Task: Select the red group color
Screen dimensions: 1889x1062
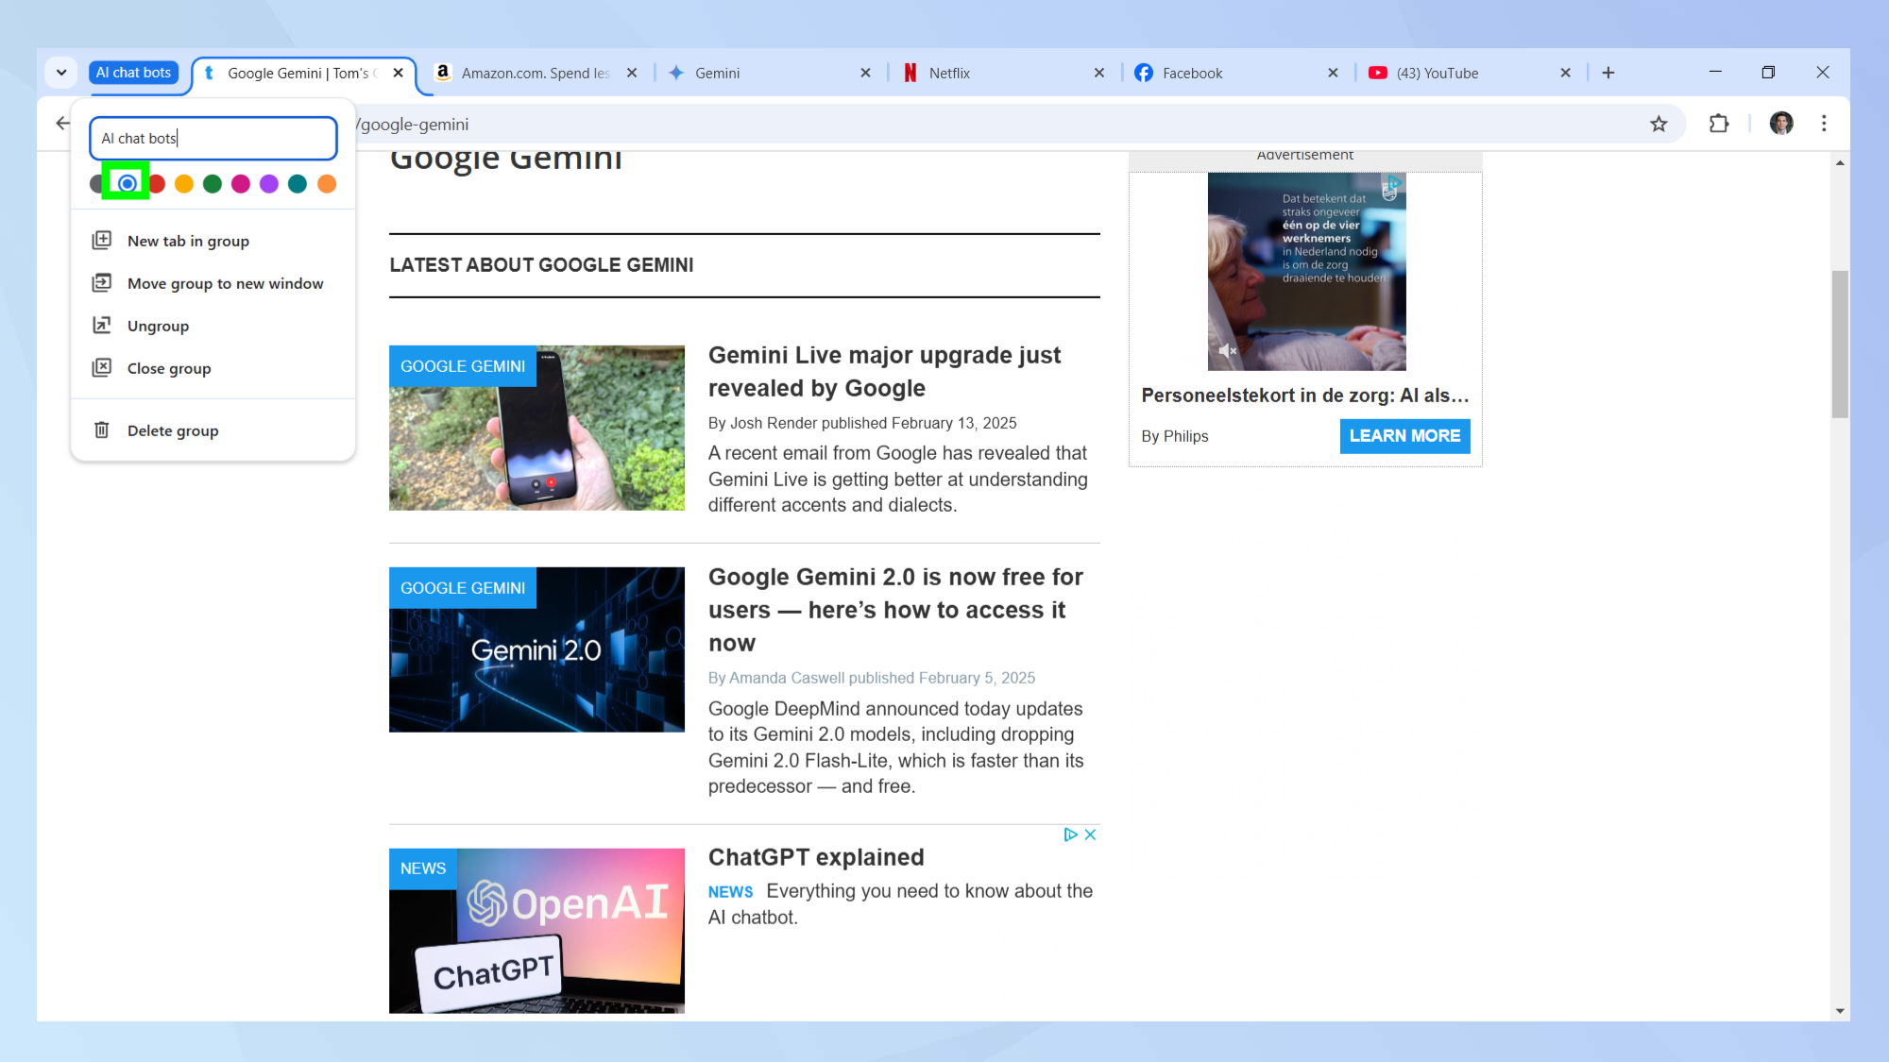Action: click(x=157, y=183)
